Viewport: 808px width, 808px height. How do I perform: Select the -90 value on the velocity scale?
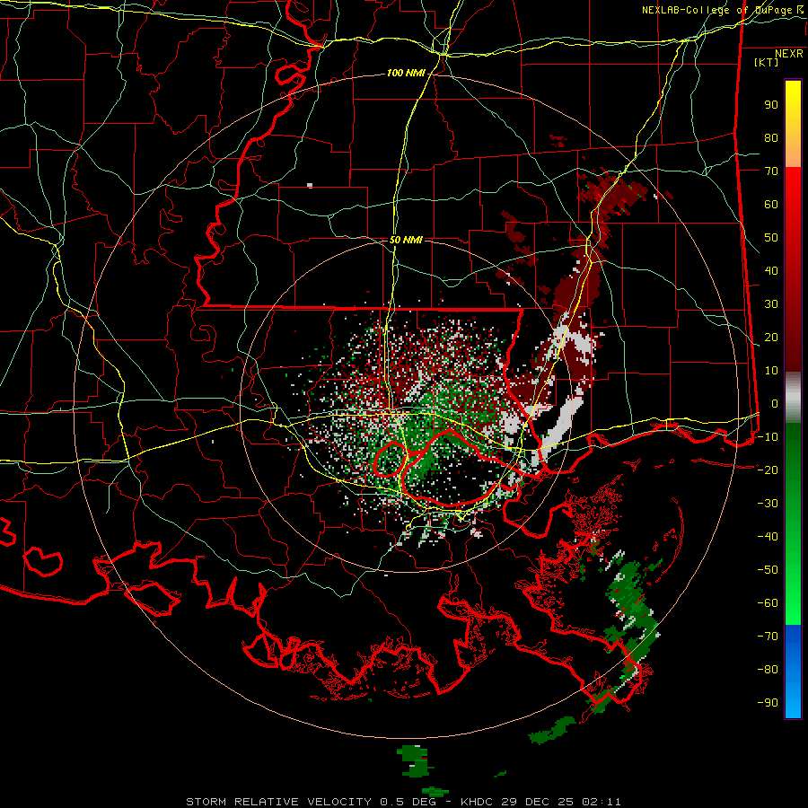(x=768, y=703)
